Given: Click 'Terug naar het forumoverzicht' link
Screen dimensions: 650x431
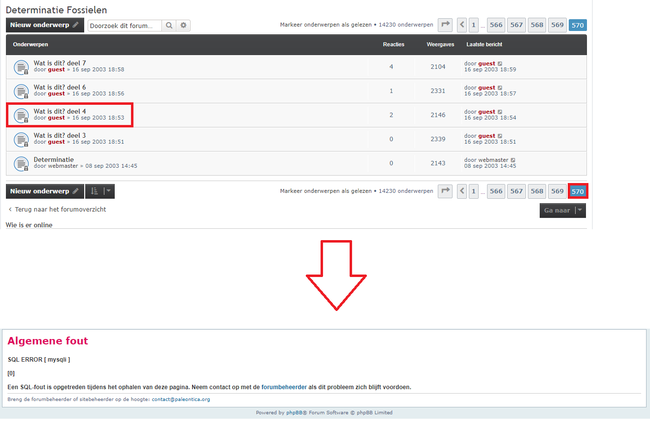Looking at the screenshot, I should 60,210.
